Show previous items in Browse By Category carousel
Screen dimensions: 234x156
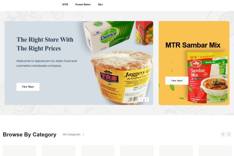click(x=223, y=134)
